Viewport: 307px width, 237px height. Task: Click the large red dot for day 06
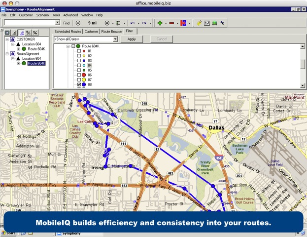pos(84,75)
